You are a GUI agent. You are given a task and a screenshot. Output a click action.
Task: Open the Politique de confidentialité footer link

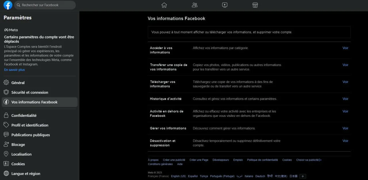pos(262,160)
